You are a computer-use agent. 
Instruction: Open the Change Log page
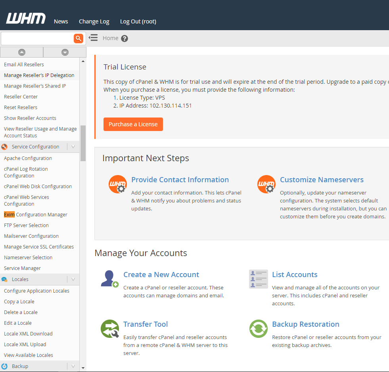pyautogui.click(x=94, y=21)
